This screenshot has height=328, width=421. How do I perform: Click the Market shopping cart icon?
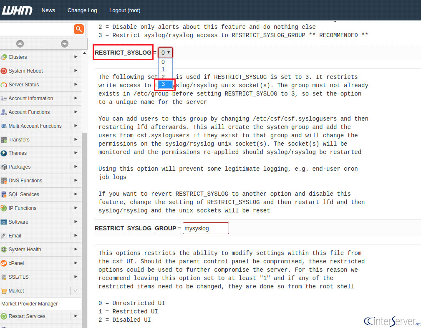(4, 291)
